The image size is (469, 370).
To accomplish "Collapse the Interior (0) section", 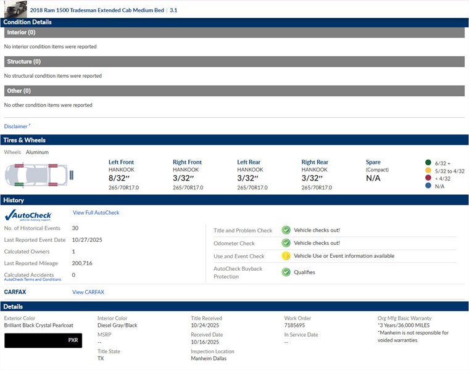I will point(234,32).
